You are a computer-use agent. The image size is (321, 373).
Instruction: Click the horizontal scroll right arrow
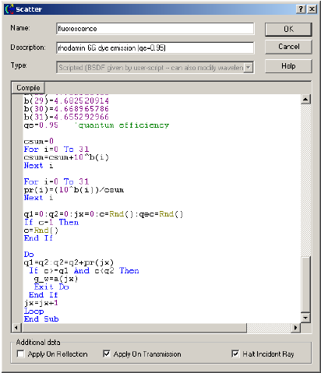click(295, 328)
